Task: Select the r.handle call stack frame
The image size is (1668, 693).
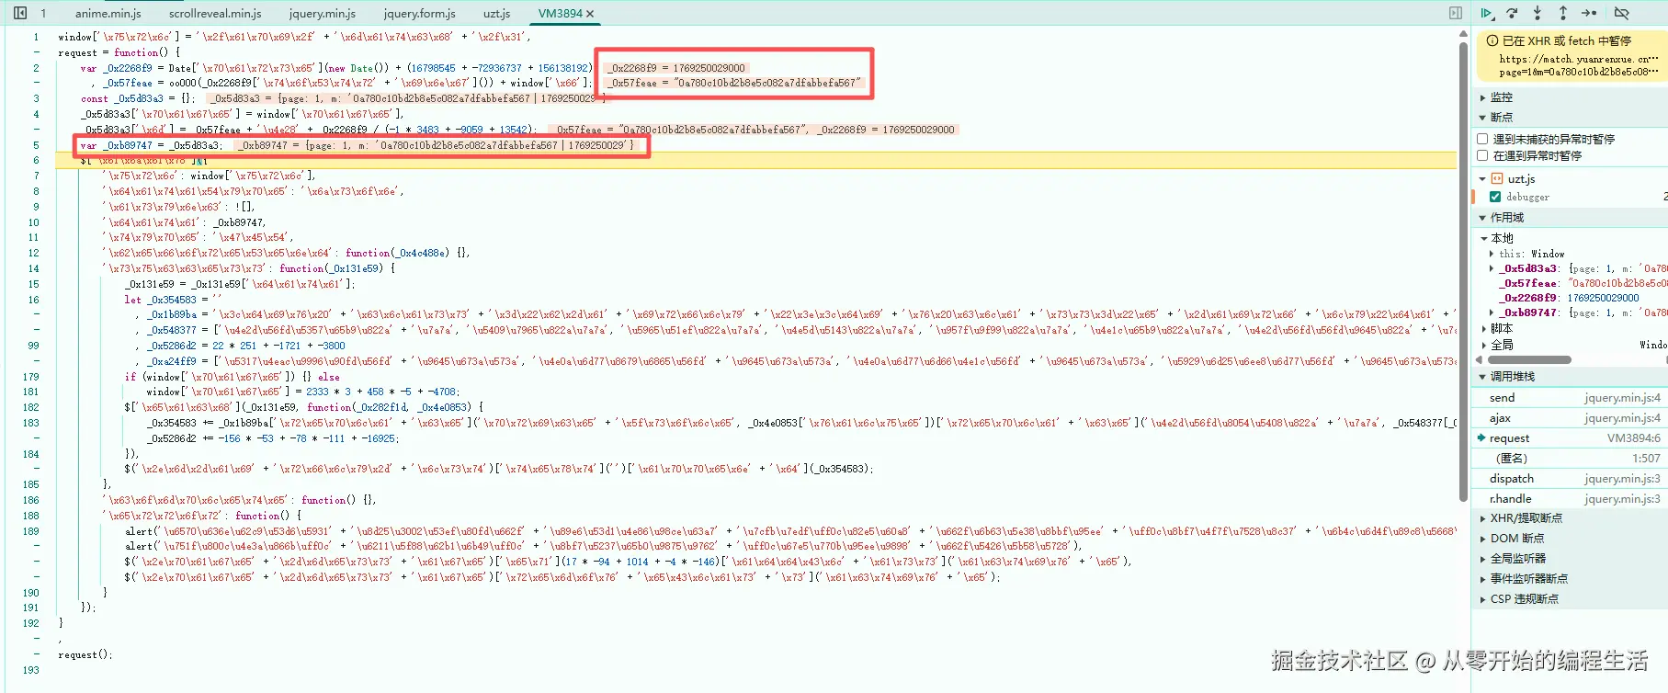Action: [x=1572, y=499]
